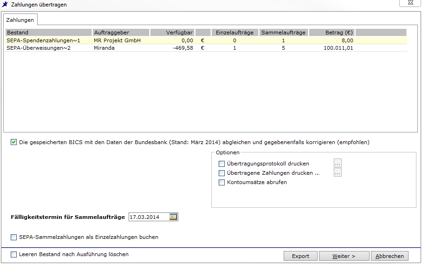
Task: Sort by Verfügbar column header
Action: (172, 33)
